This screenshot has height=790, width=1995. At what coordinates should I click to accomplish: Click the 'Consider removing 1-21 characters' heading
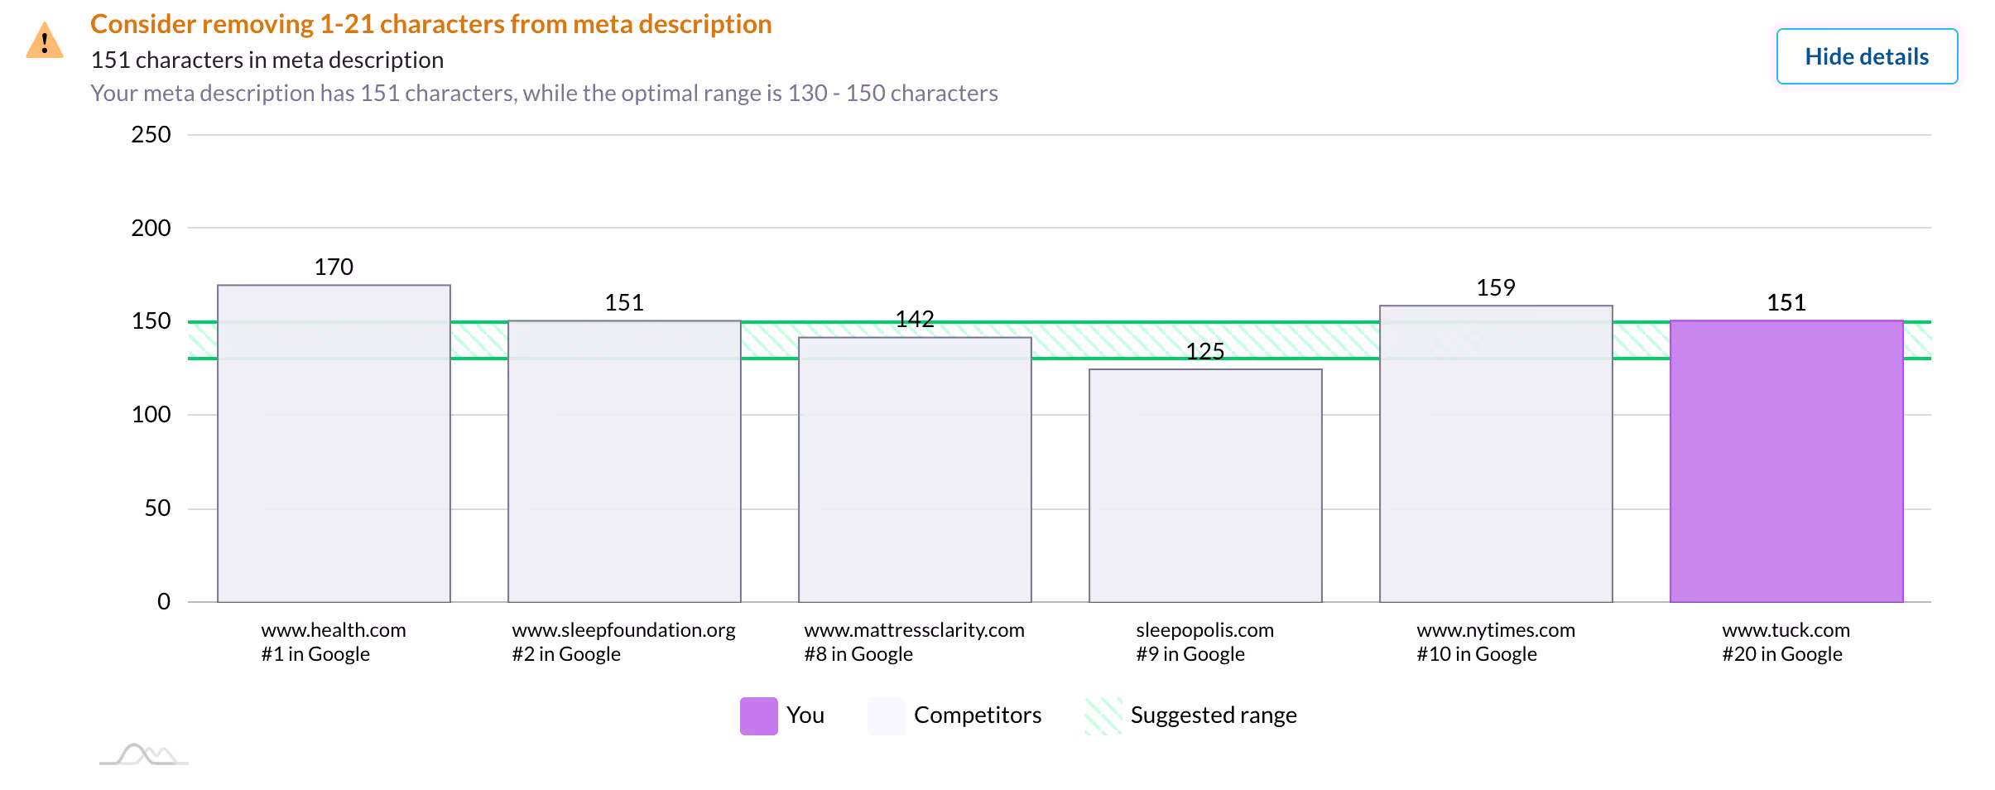tap(430, 24)
